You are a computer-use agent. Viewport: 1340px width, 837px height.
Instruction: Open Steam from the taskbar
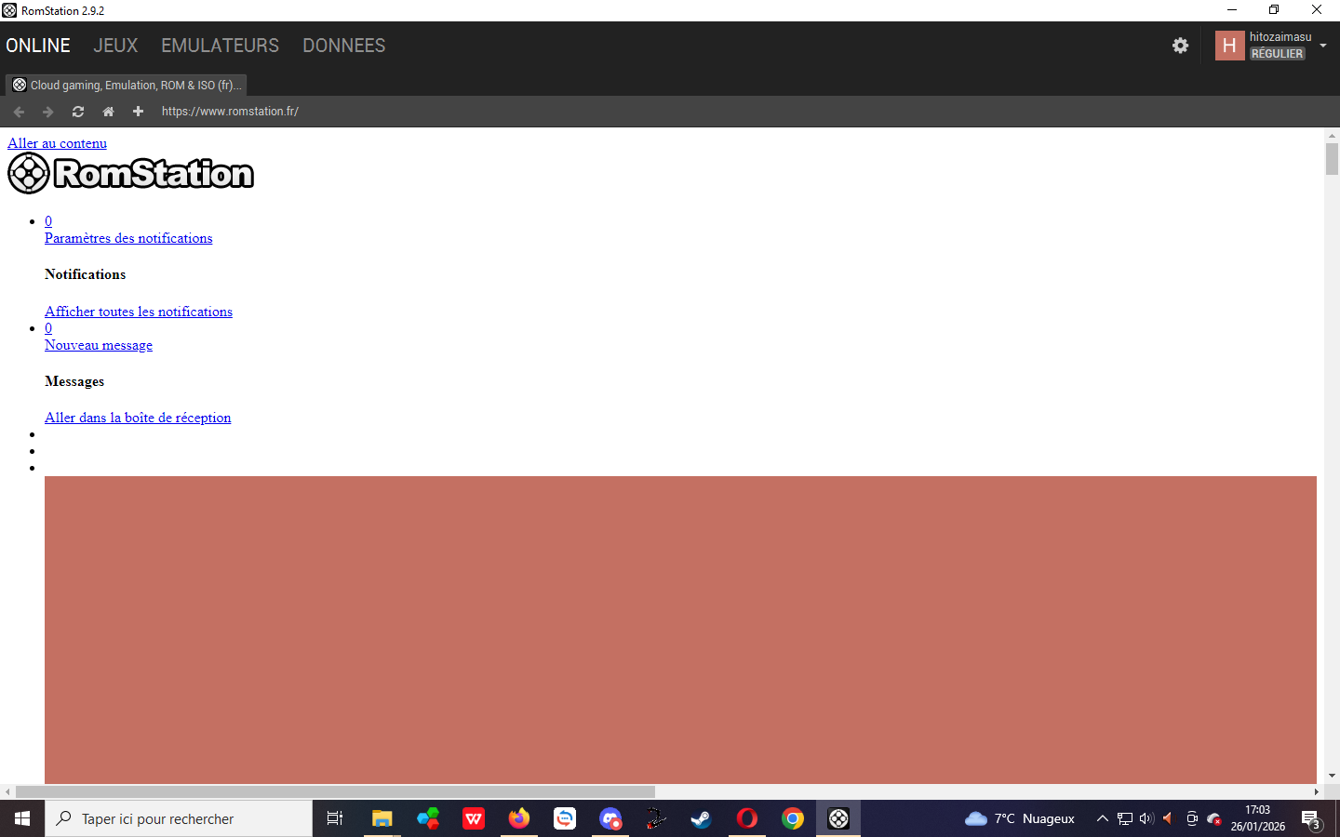[x=701, y=818]
